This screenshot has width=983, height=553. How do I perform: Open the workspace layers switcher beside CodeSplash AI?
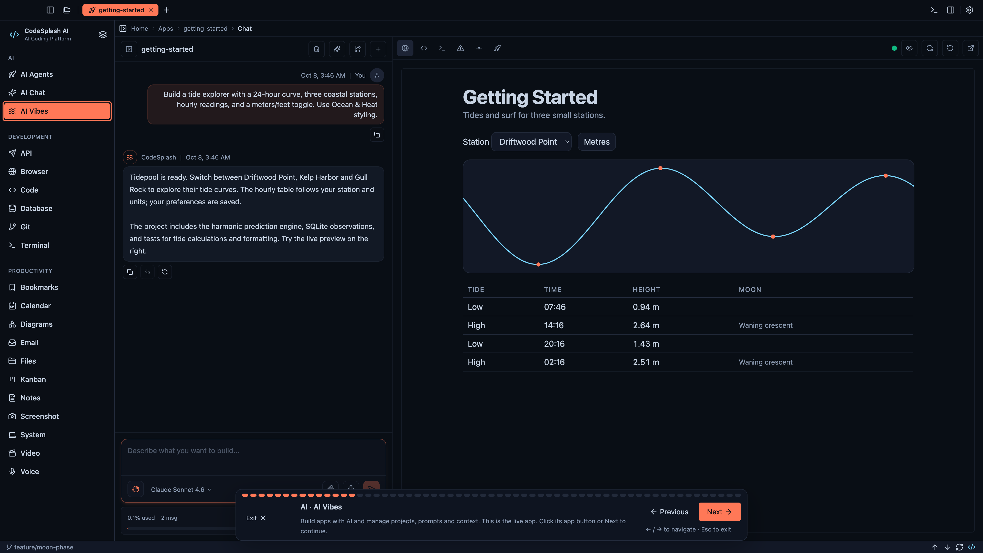coord(103,34)
